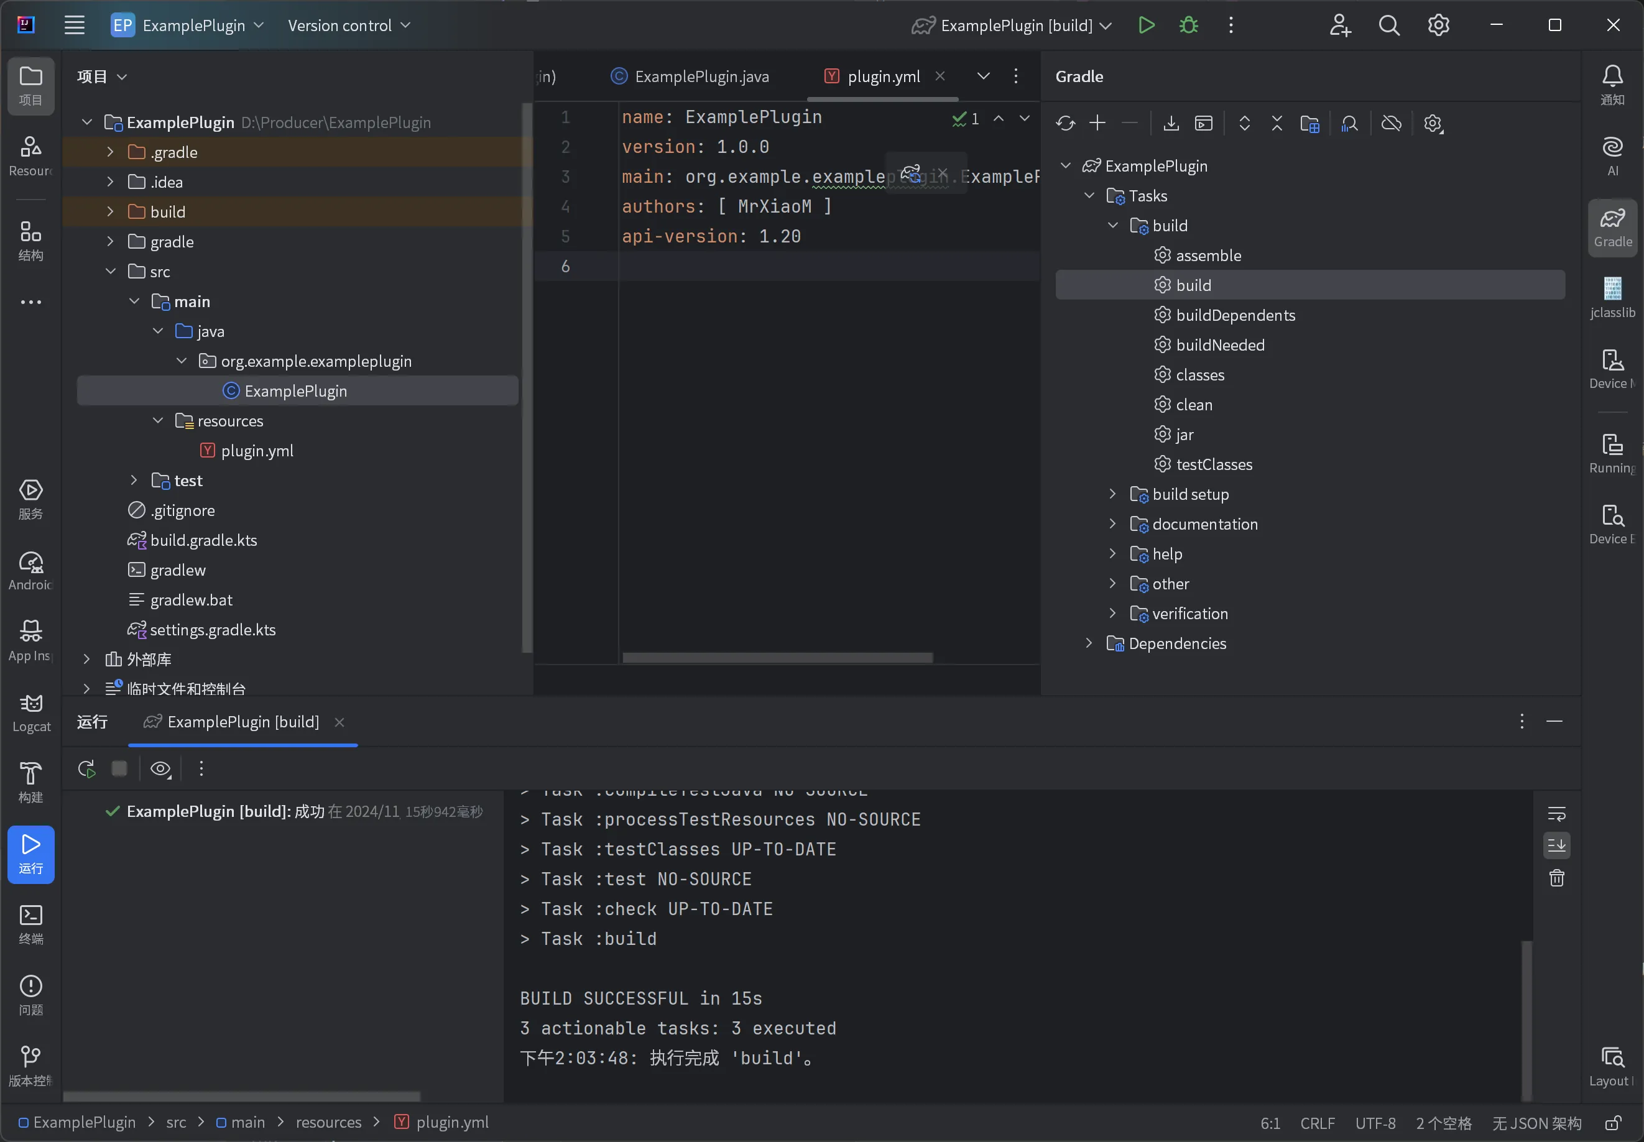Close the plugin.yml editor tab
Screen dimensions: 1644x1142
940,76
